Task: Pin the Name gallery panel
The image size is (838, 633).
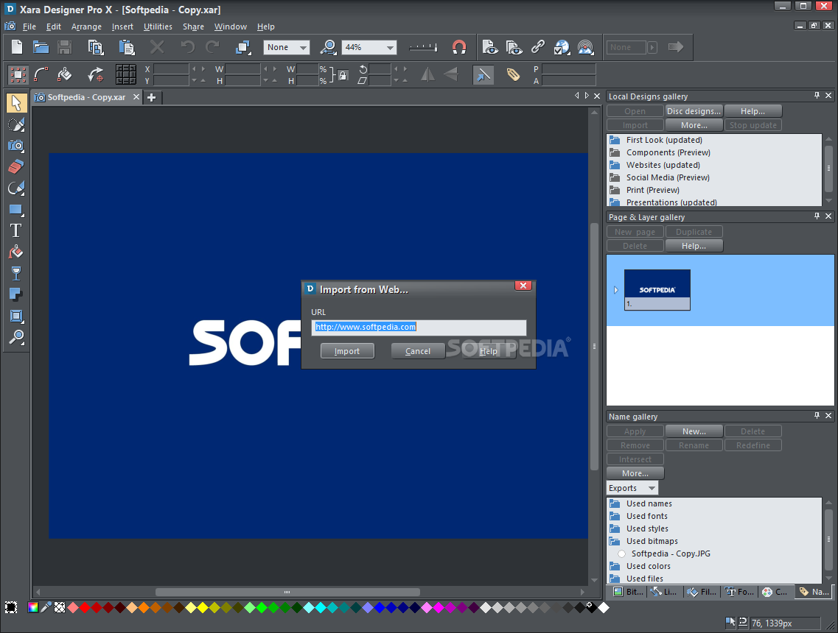Action: click(817, 415)
